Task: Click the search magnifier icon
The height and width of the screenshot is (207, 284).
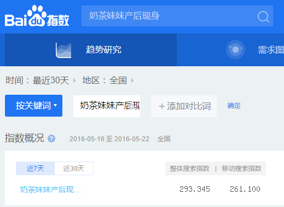Action: (x=263, y=16)
